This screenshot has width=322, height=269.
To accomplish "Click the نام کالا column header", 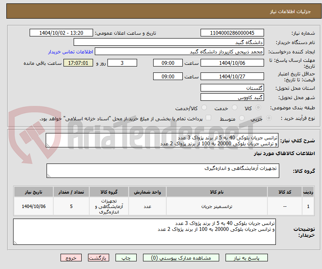I will click(217, 192).
